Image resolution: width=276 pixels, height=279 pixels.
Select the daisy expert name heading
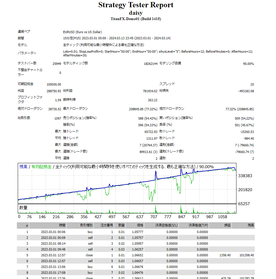coord(136,13)
